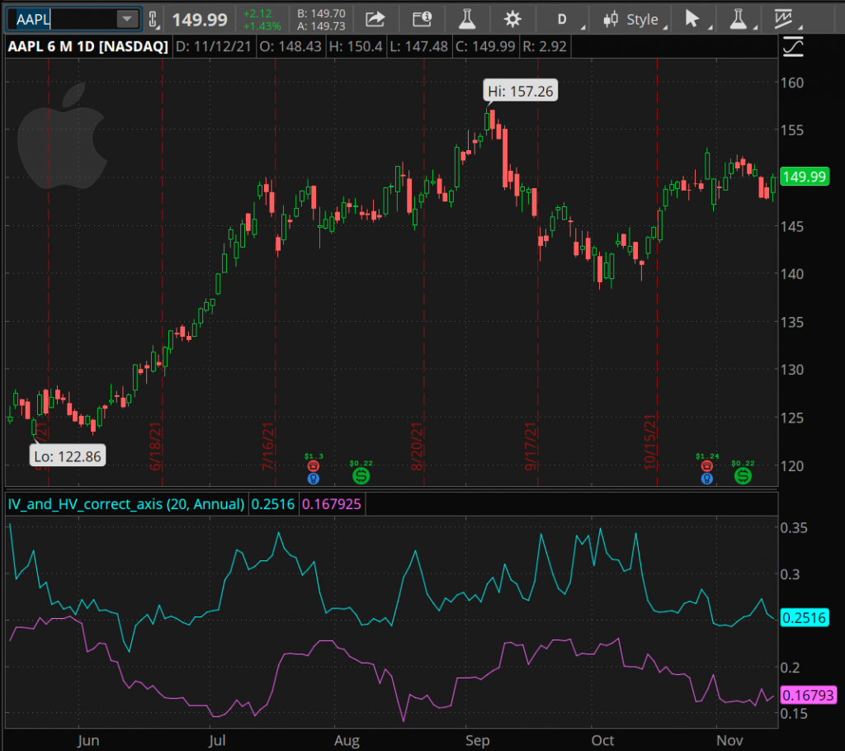Click the share chart arrow icon
Image resolution: width=845 pixels, height=751 pixels.
[x=375, y=20]
